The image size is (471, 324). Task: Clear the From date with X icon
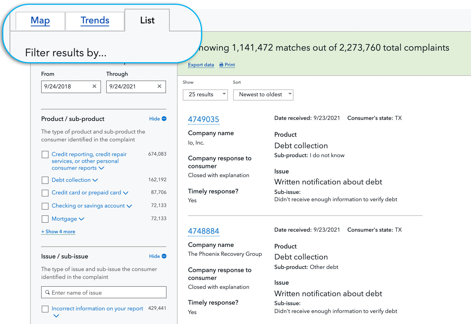[x=94, y=86]
